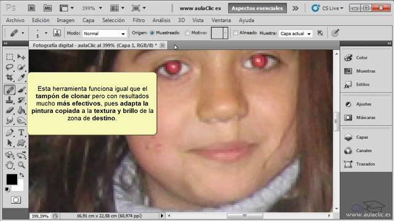The width and height of the screenshot is (394, 221).
Task: Select the Move tool
Action: (22, 57)
